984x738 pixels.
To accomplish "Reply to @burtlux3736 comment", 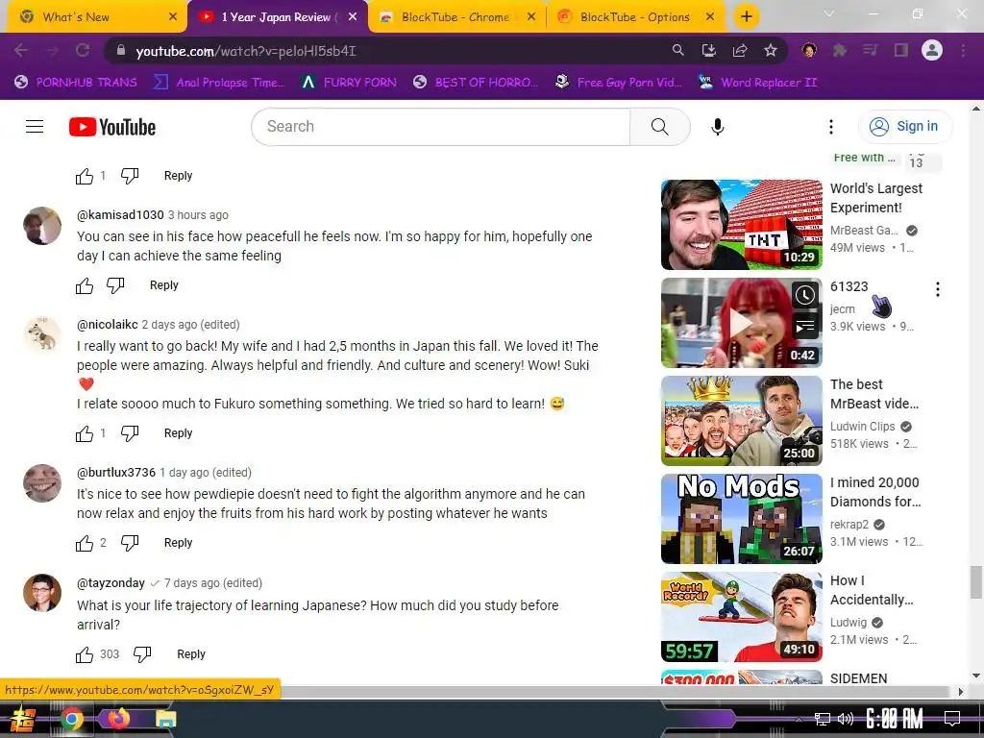I will coord(178,544).
